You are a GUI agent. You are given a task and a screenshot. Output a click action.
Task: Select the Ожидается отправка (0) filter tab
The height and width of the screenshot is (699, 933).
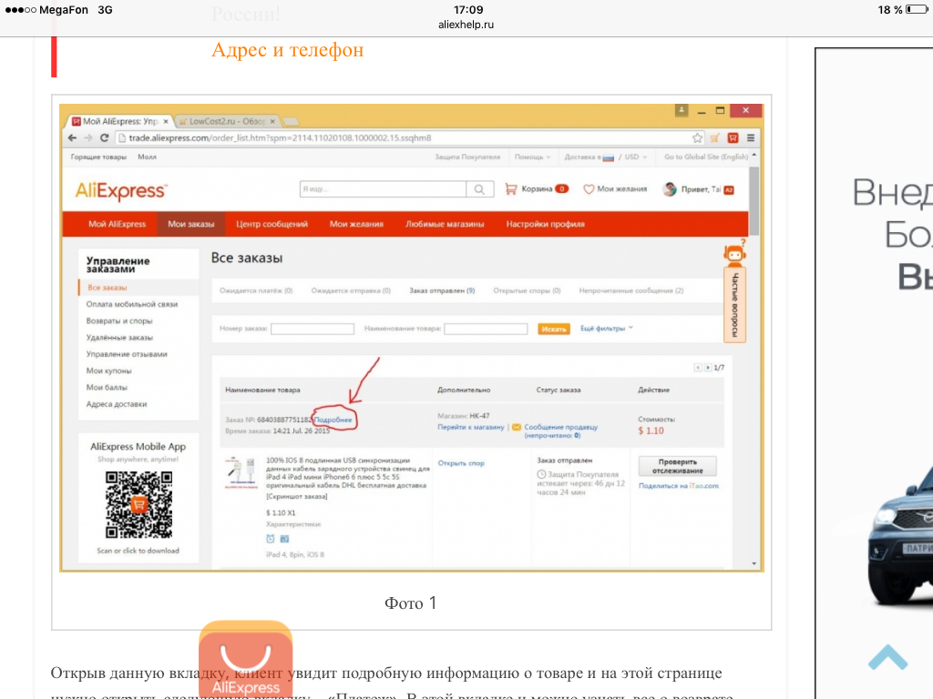(351, 290)
